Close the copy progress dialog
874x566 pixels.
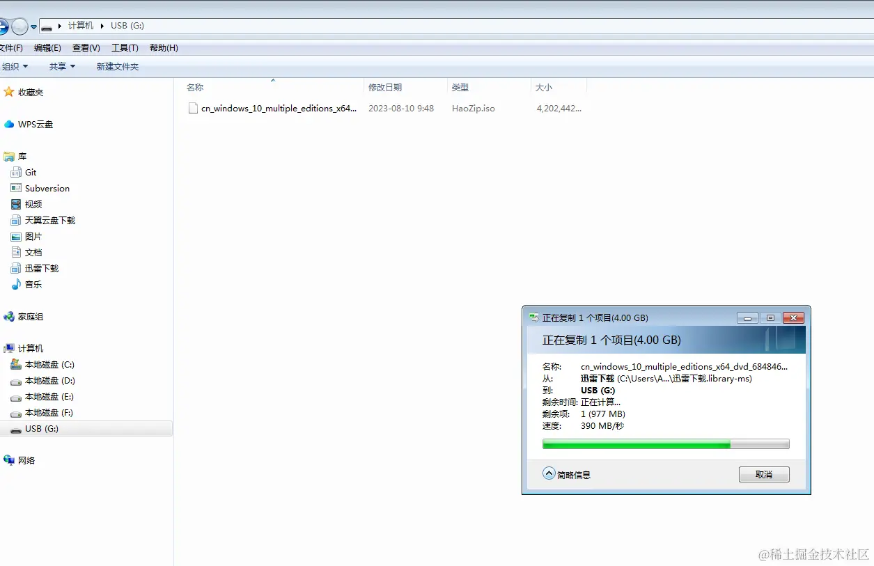(x=793, y=317)
